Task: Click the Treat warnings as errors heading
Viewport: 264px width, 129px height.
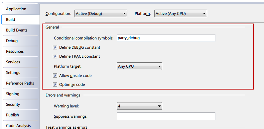Action: tap(66, 127)
